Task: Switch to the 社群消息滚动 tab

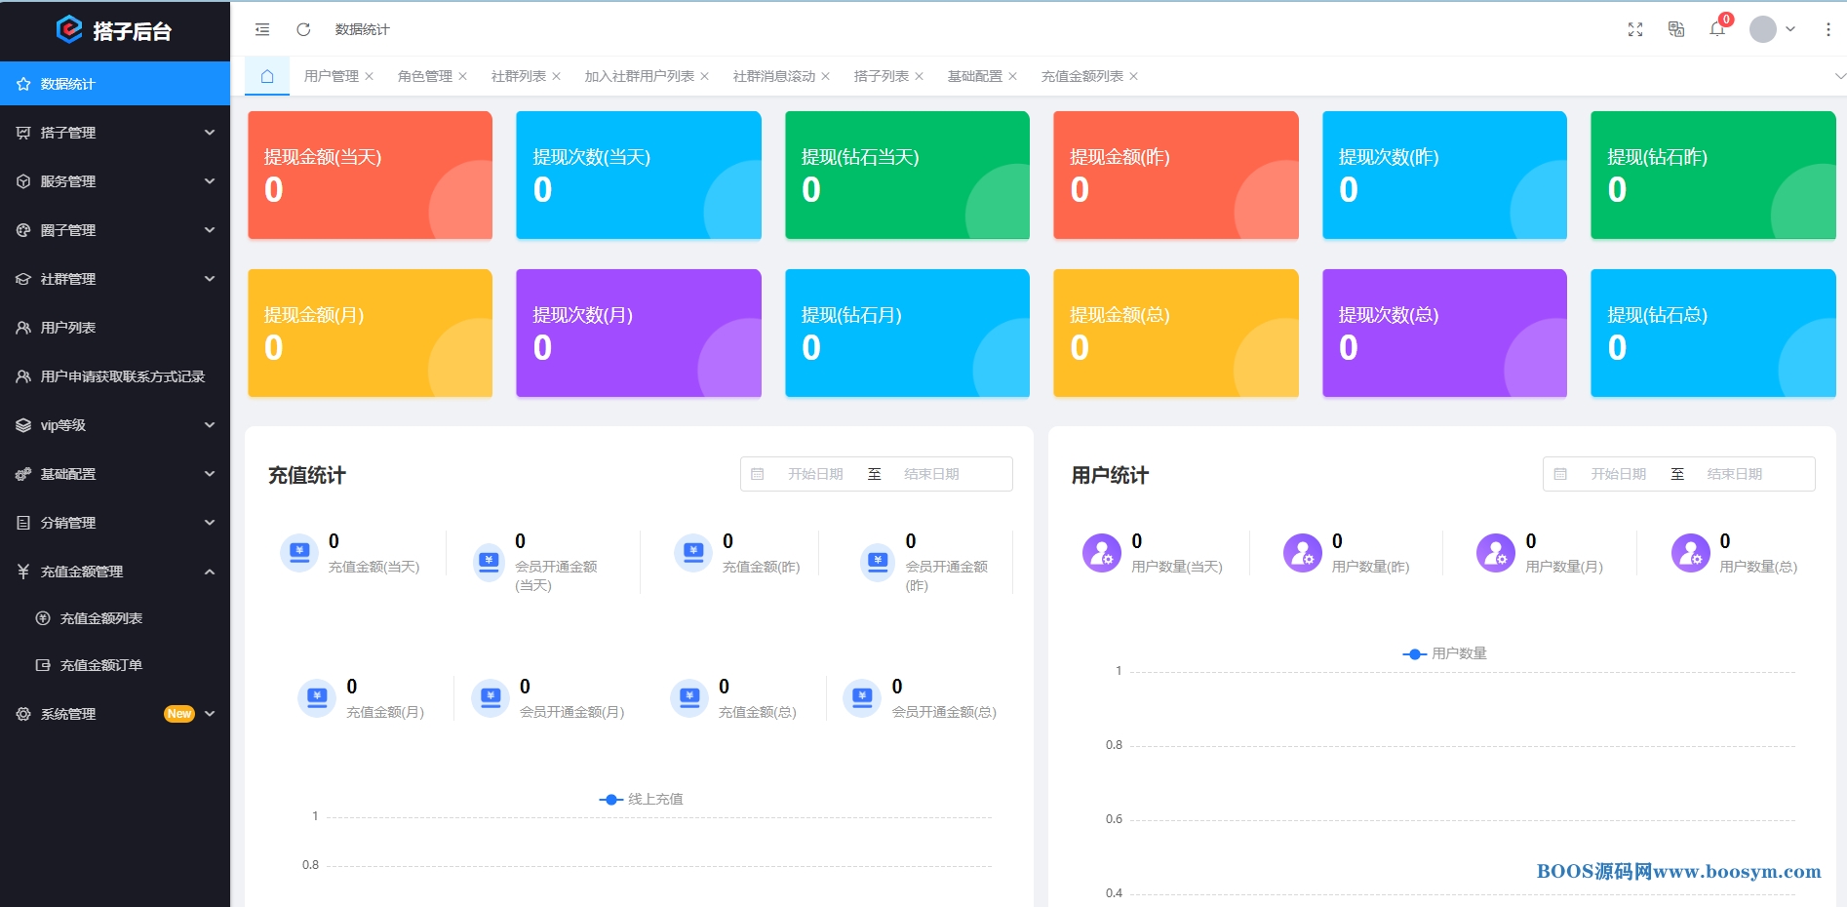Action: coord(774,76)
